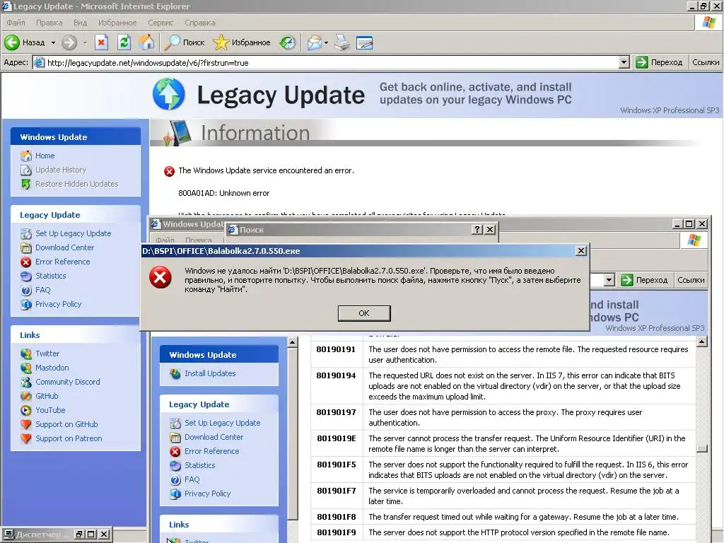Click the Forward arrow toolbar icon
Viewport: 724px width, 543px height.
tap(69, 42)
